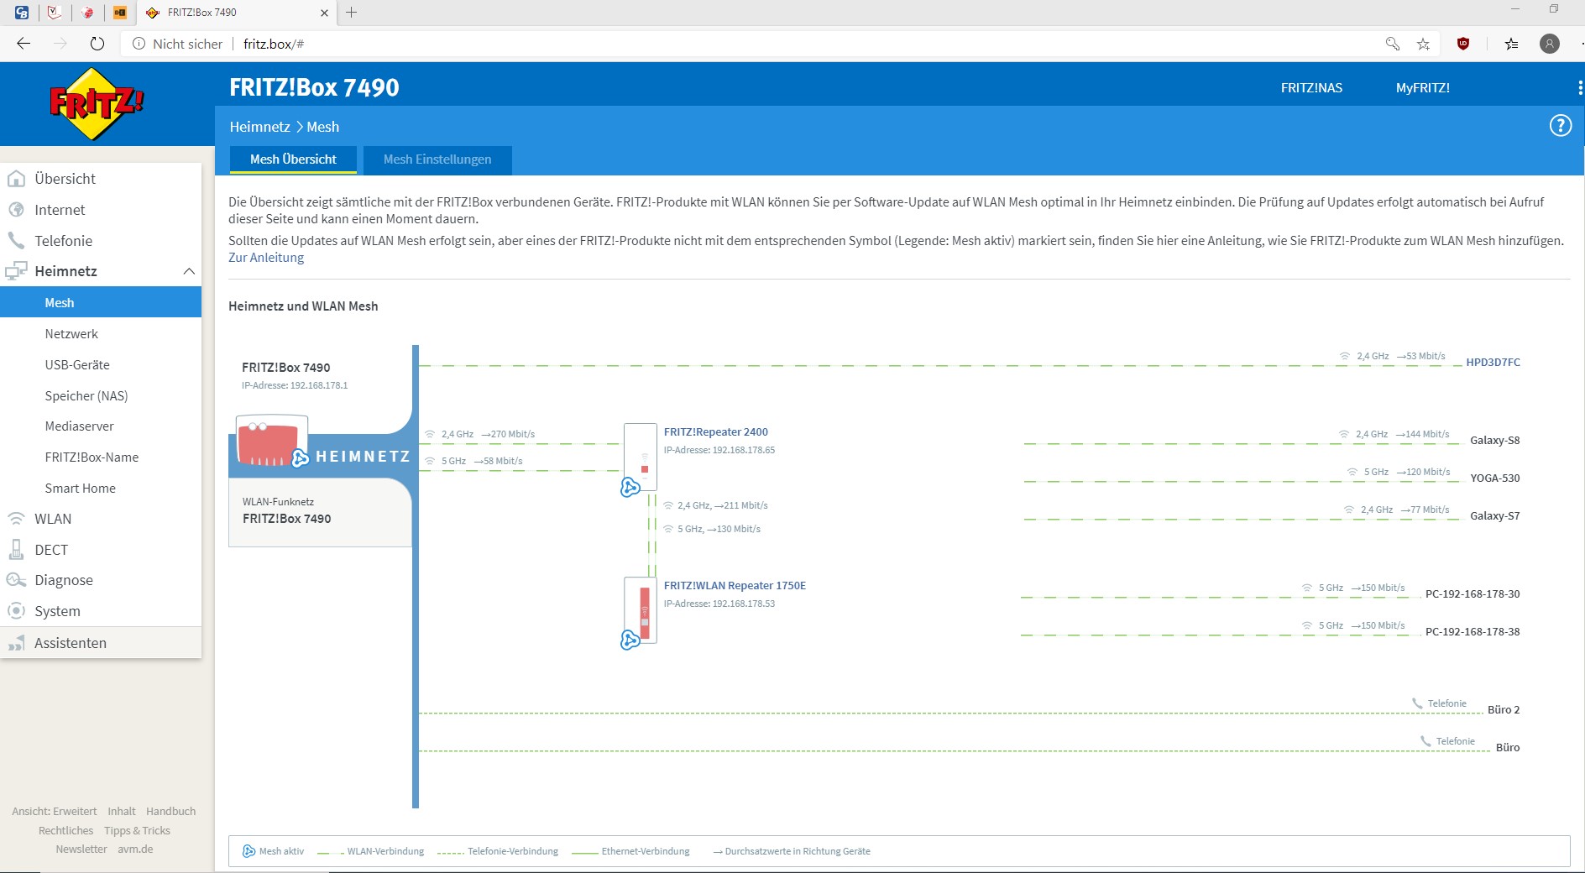Screen dimensions: 1585x873
Task: Open a new browser tab
Action: (x=352, y=13)
